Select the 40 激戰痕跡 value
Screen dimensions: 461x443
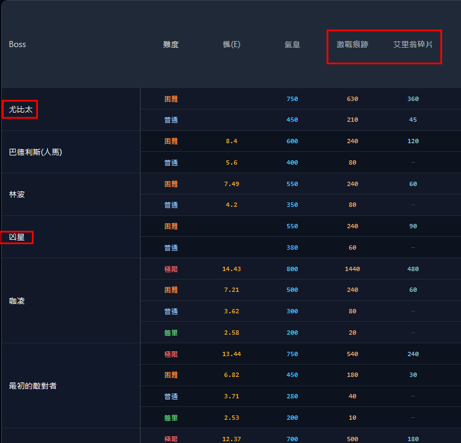(352, 396)
